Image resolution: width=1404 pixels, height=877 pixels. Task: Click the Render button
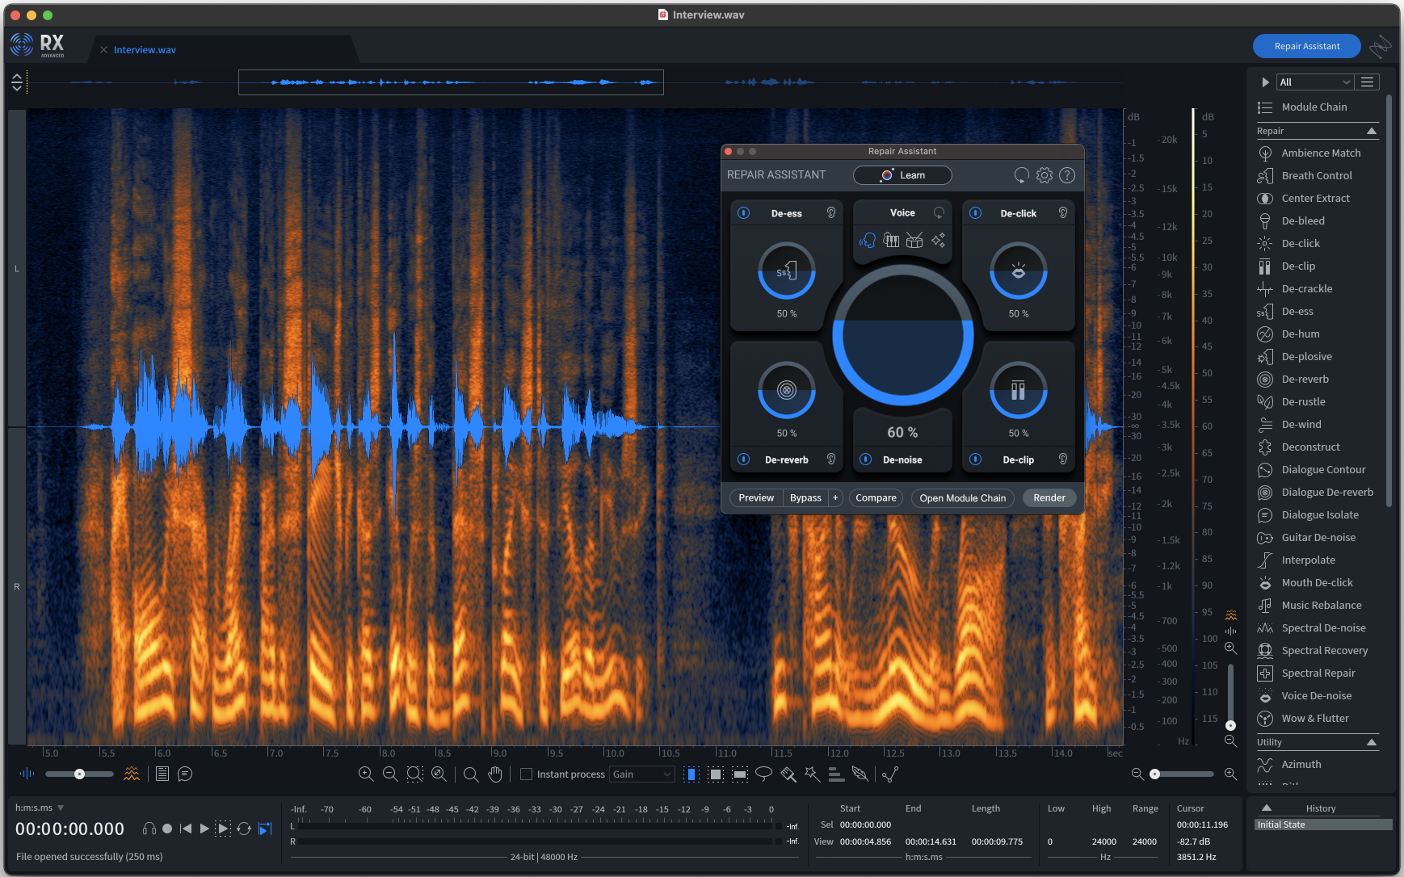point(1049,498)
